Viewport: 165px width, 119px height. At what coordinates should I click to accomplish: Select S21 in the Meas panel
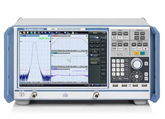point(92,47)
